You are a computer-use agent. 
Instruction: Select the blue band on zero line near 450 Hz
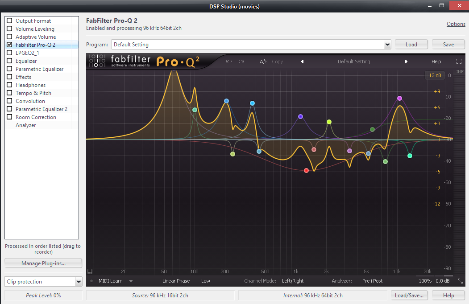tap(259, 151)
